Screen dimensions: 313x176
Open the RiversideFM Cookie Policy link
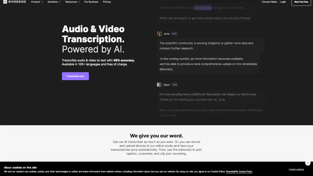point(239,171)
